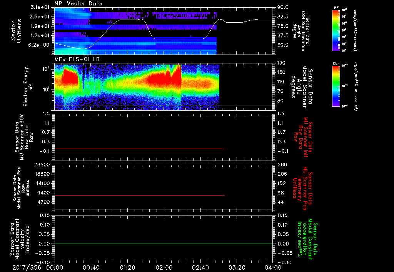Click the '03:20' time tick label
Image resolution: width=394 pixels, height=272 pixels.
(237, 268)
